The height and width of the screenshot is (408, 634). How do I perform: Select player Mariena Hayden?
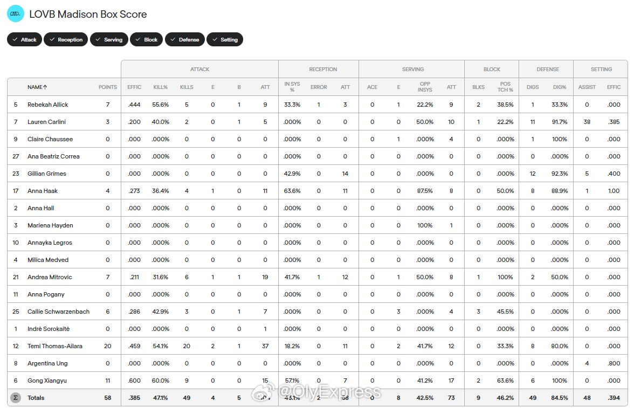[50, 225]
